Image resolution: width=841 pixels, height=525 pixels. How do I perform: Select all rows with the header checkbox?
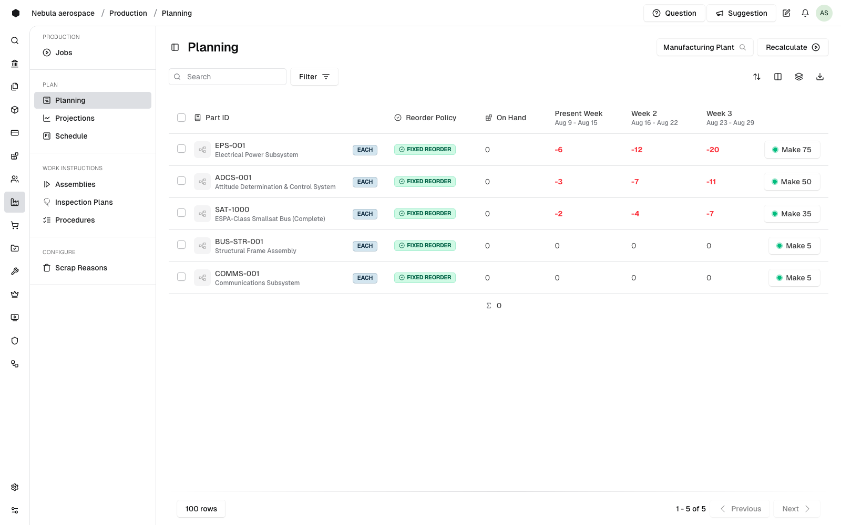[181, 118]
